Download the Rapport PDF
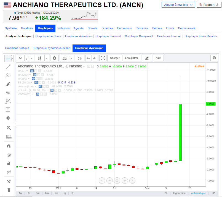Screen dimensions: 222x197 click(209, 5)
